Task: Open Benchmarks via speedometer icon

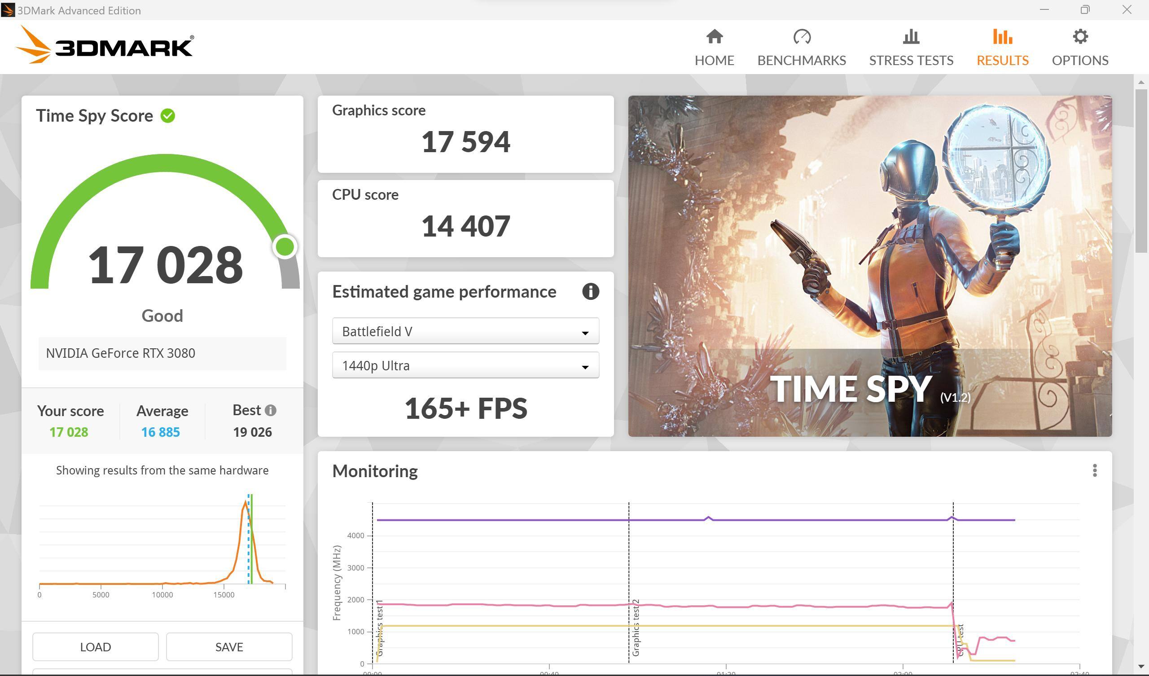Action: 802,37
